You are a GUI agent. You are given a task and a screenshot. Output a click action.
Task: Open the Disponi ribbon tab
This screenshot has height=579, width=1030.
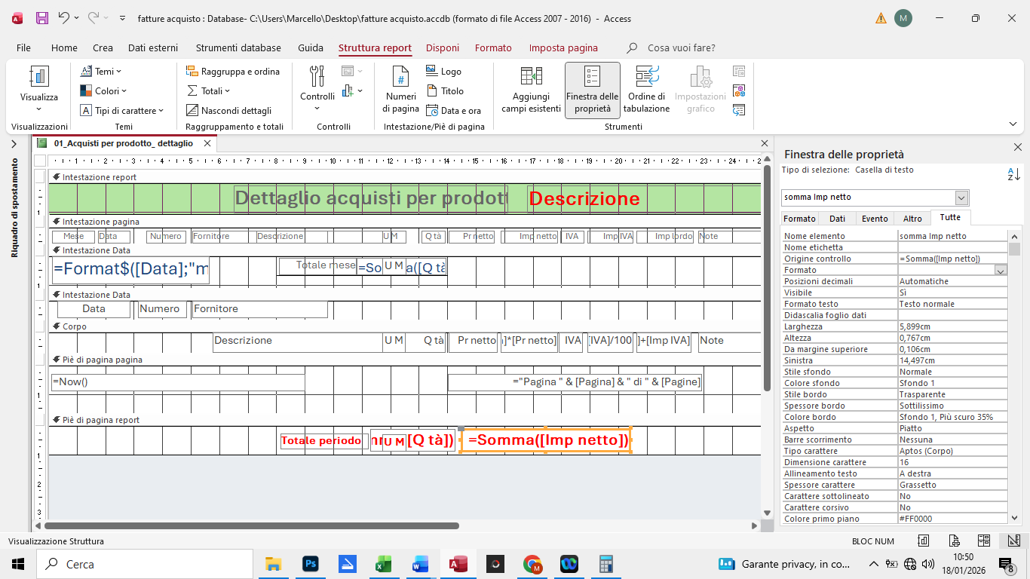[442, 47]
